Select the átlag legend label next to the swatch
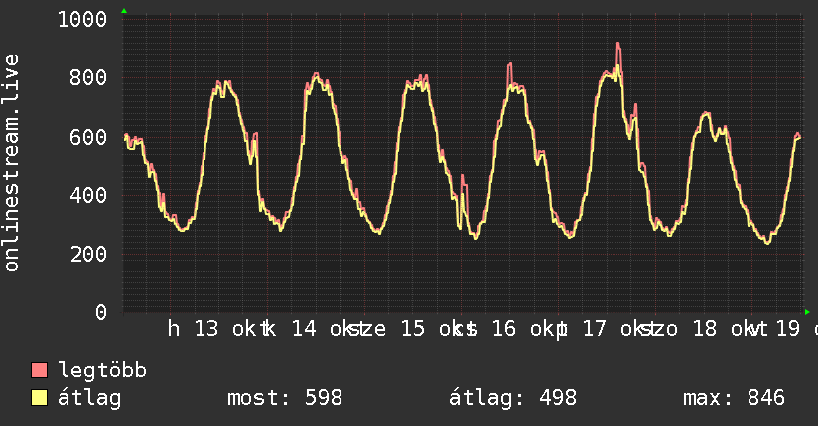818x426 pixels. [x=90, y=398]
